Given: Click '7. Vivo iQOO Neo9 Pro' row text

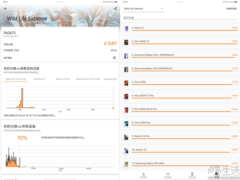Looking at the screenshot, I should pyautogui.click(x=144, y=109).
